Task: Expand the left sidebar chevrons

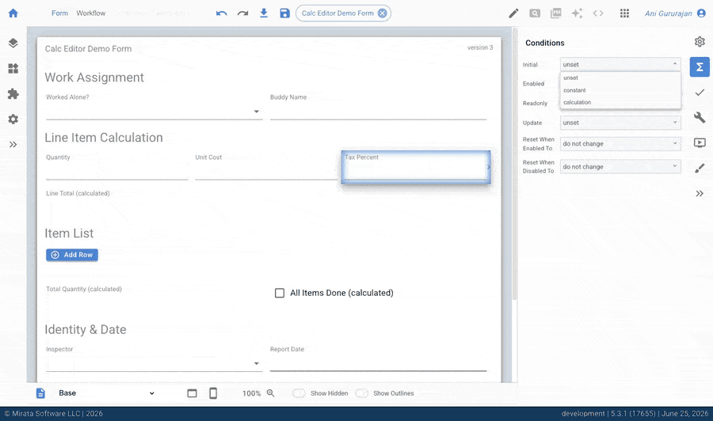Action: coord(13,144)
